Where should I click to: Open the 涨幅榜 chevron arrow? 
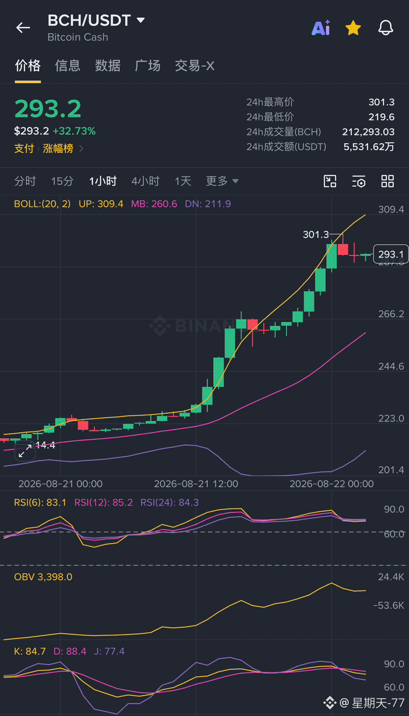click(x=82, y=148)
